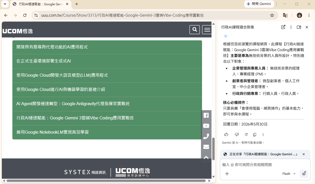This screenshot has height=184, width=315.
Task: Close the 行政AI極速賦能 browser tab
Action: coord(67,4)
